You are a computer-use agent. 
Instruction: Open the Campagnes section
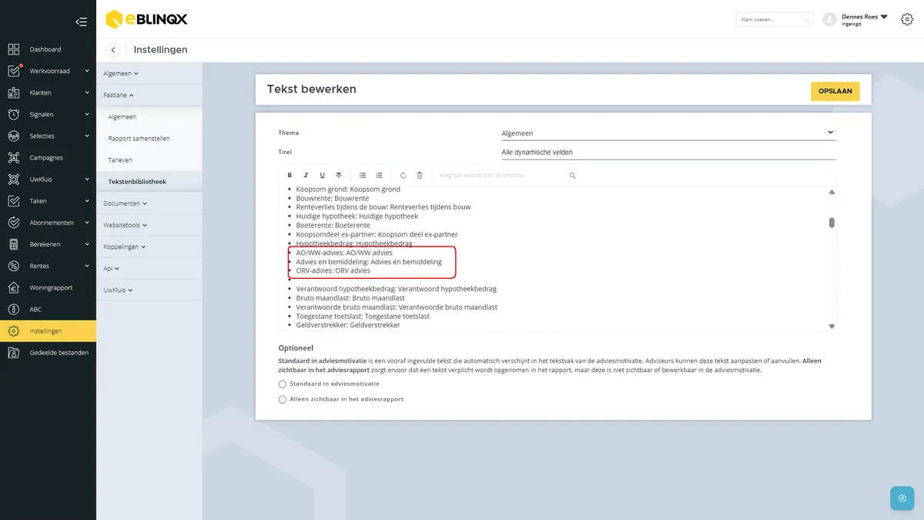48,158
